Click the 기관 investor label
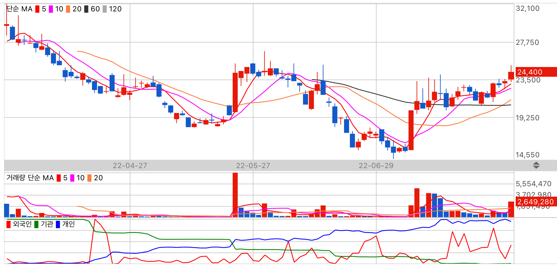 pyautogui.click(x=47, y=224)
